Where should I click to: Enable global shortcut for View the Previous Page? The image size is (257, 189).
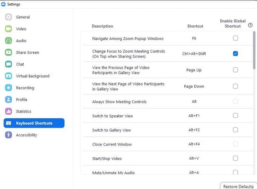pyautogui.click(x=235, y=70)
